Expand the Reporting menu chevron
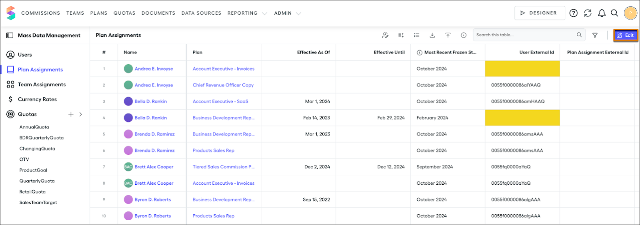 pyautogui.click(x=264, y=14)
